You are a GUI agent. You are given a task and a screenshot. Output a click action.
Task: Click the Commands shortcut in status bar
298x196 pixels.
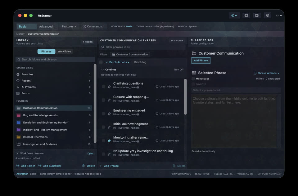[181, 174]
